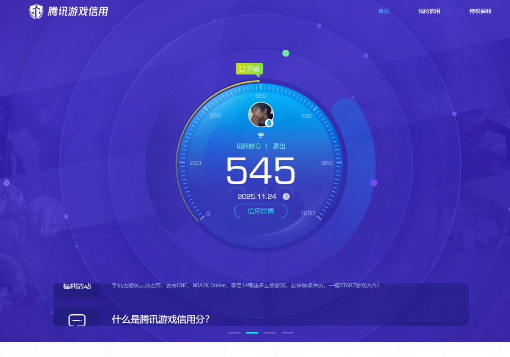Open the question mark help icon beside the date
The image size is (510, 357).
pyautogui.click(x=286, y=196)
